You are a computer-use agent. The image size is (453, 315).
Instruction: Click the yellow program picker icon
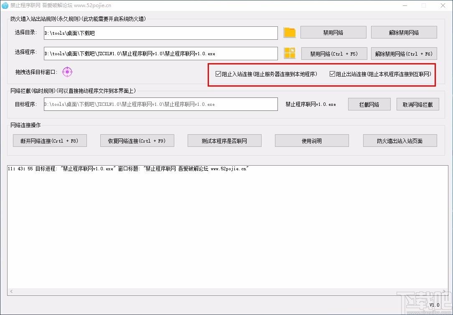(290, 53)
